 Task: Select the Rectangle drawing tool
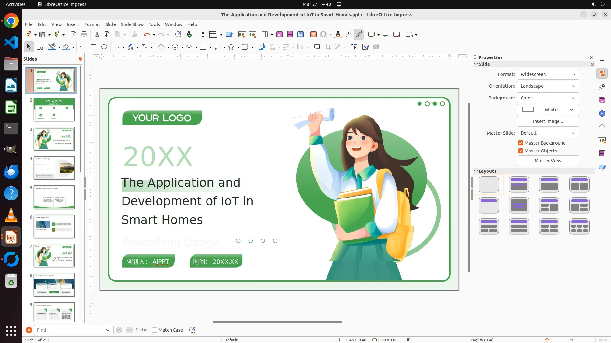pos(94,47)
